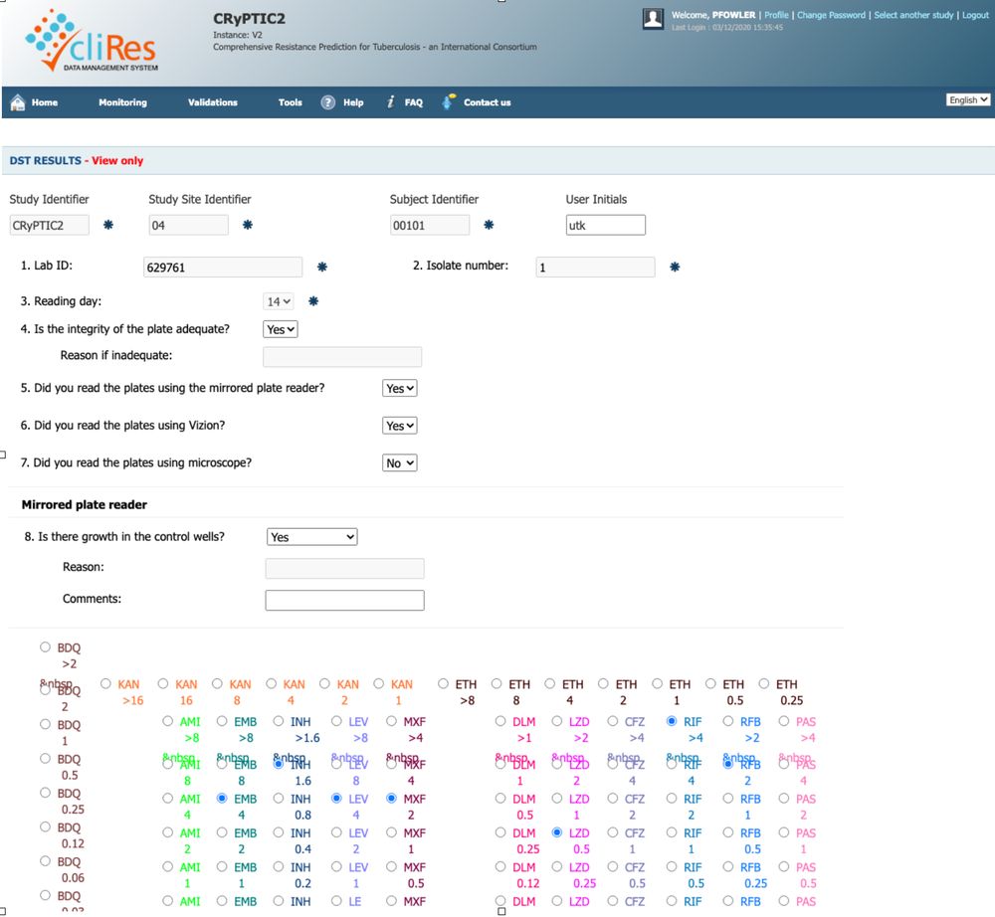The width and height of the screenshot is (995, 917).
Task: Log out using the Logout link
Action: click(975, 15)
